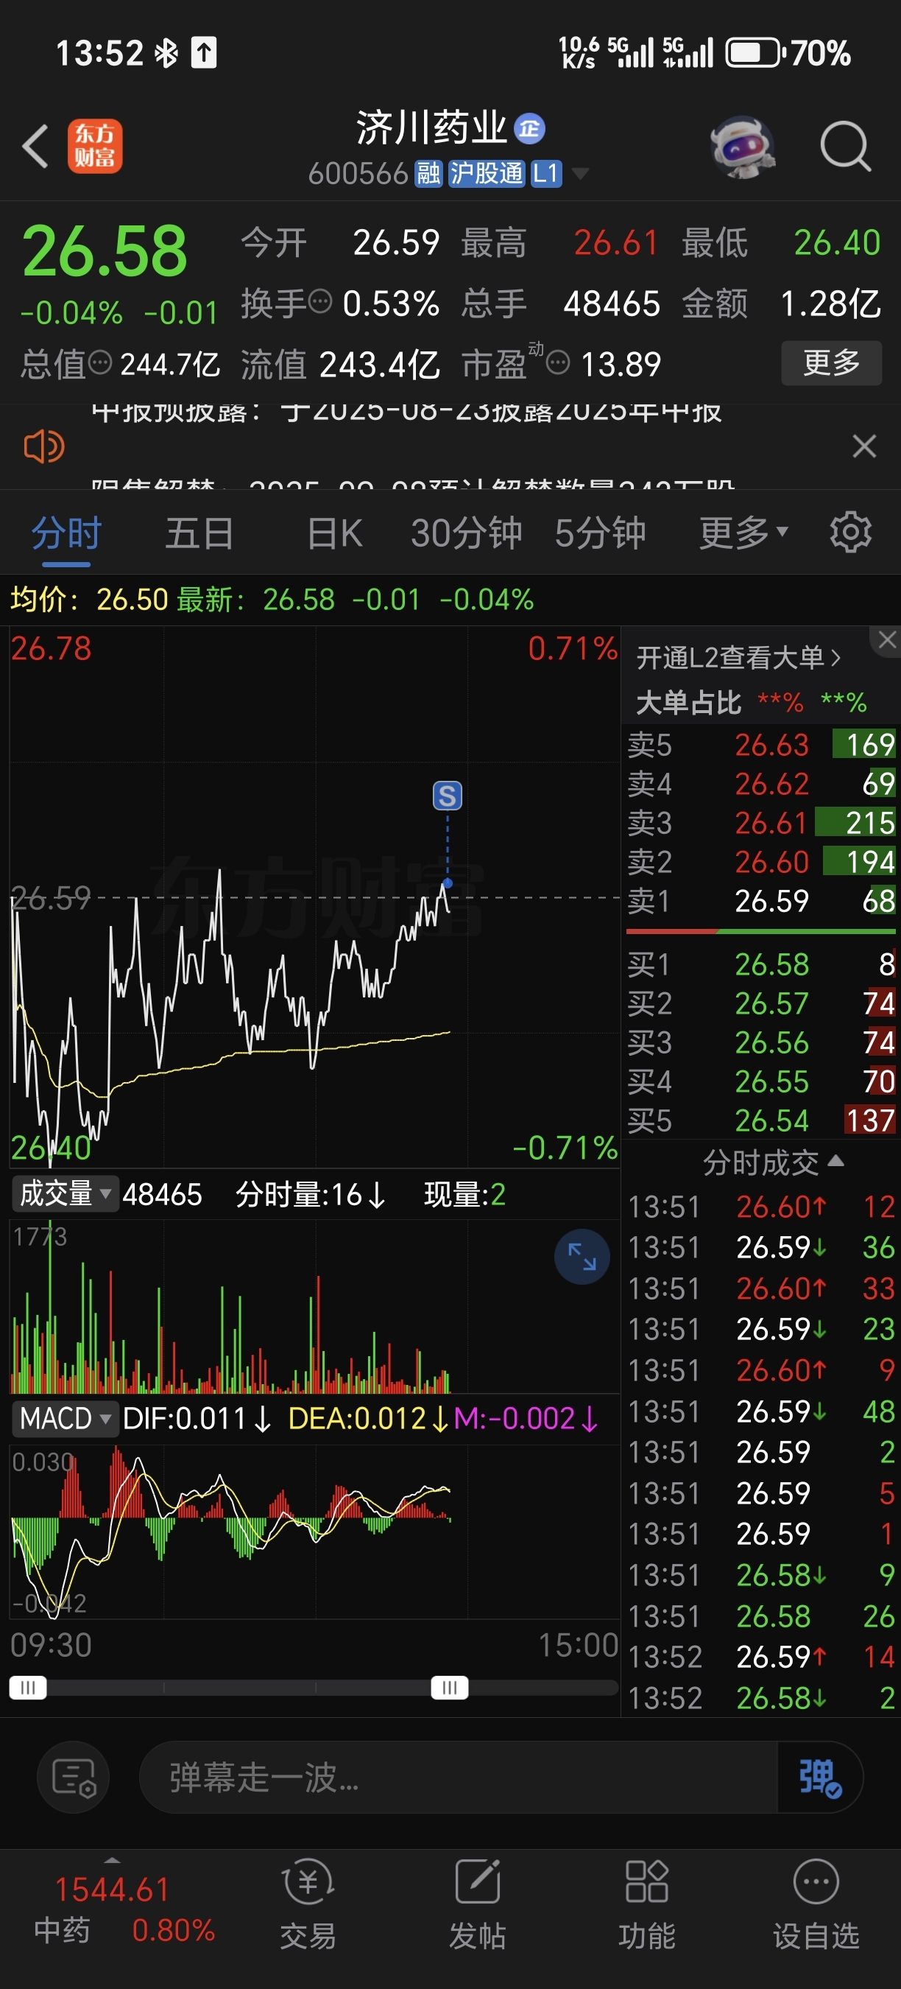Tap the 企 badge beside stock name
Viewport: 901px width, 1989px height.
[x=529, y=128]
